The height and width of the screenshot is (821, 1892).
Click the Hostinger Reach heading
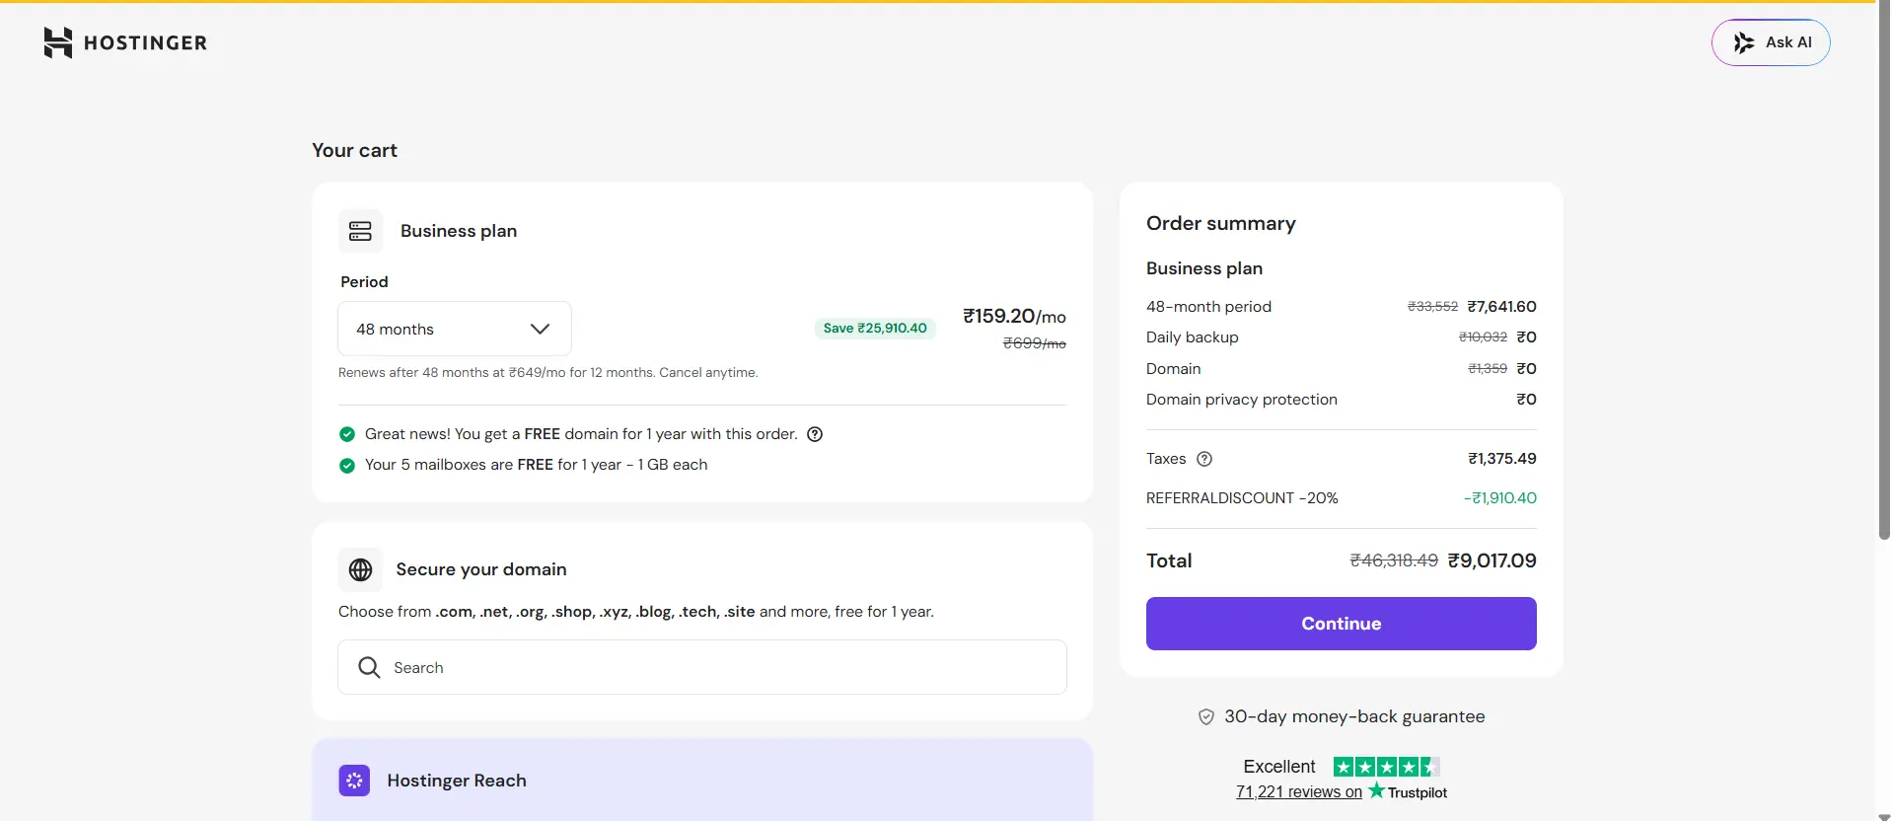(x=457, y=781)
